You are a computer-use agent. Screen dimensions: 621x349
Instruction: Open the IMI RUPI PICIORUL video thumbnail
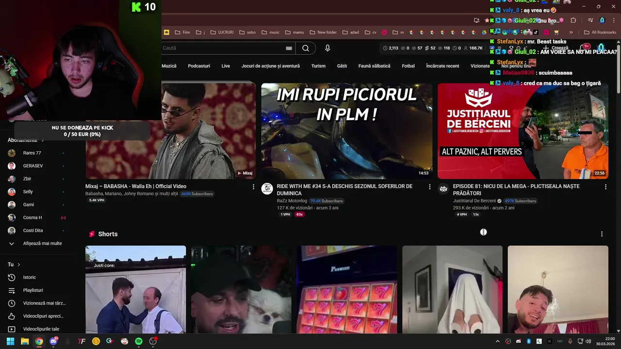pos(346,131)
